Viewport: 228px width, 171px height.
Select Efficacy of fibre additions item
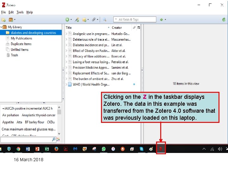[x=103, y=56]
